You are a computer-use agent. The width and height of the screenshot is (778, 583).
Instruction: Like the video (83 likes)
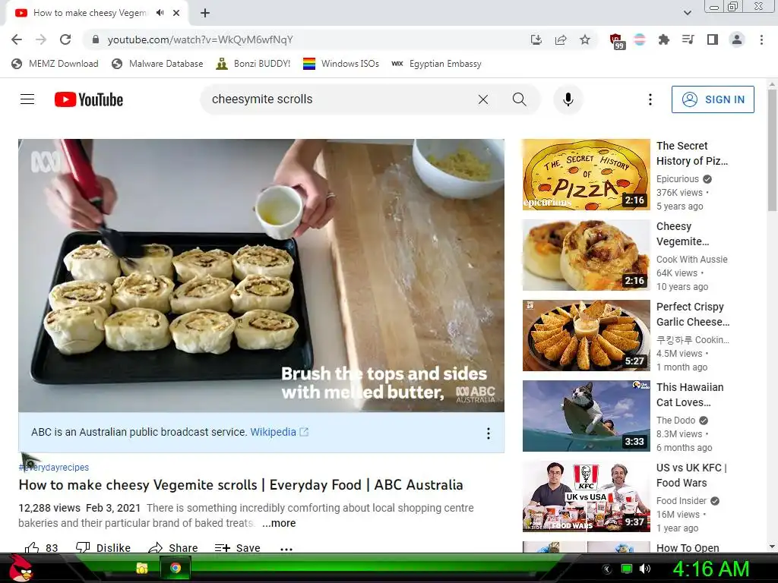tap(41, 548)
